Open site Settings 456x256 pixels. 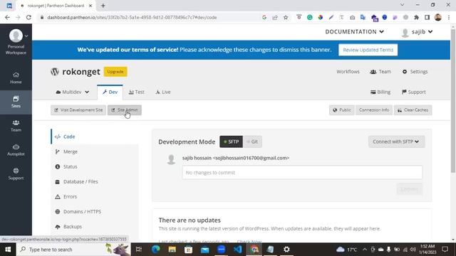[x=415, y=72]
